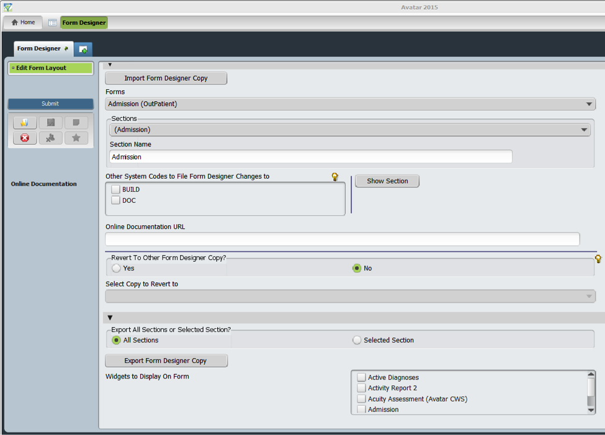Screen dimensions: 605x435
Task: Select the Form Designer tab
Action: 39,47
